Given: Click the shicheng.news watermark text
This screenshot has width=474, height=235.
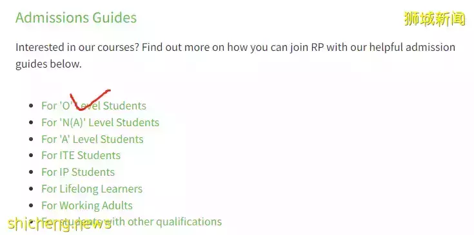Looking at the screenshot, I should 59,224.
